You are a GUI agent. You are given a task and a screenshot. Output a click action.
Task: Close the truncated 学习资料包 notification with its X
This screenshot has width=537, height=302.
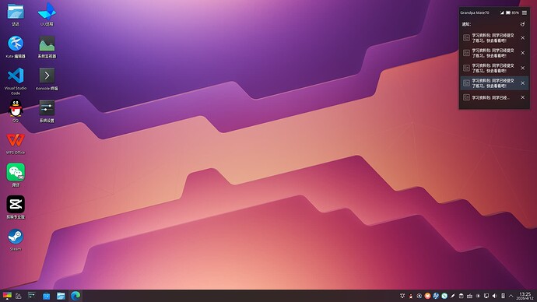(523, 97)
